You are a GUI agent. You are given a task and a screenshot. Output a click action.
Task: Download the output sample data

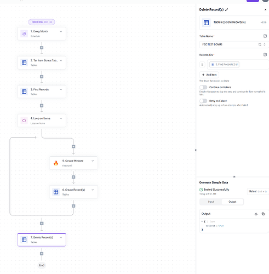click(256, 214)
